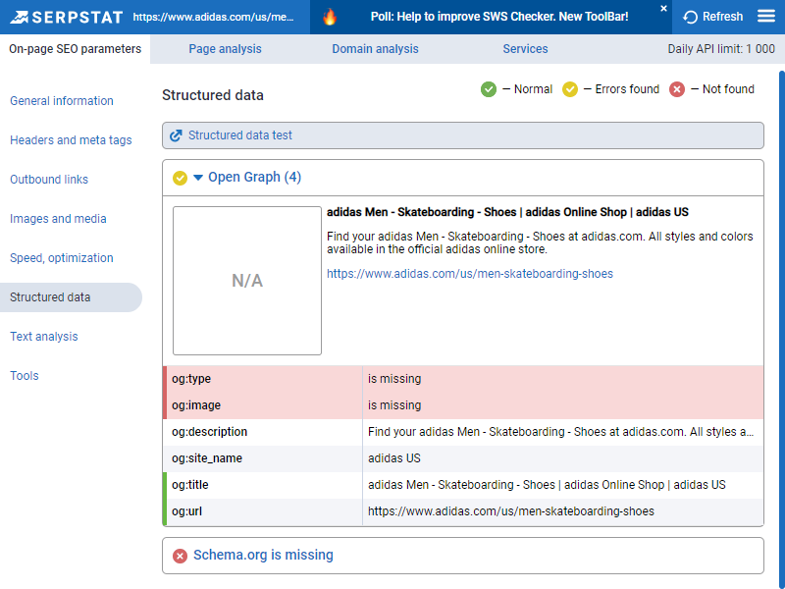Open General information section
The image size is (785, 589).
tap(62, 101)
